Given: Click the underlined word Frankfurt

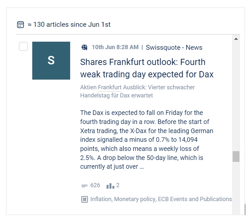Looking at the screenshot, I should 110,87.
